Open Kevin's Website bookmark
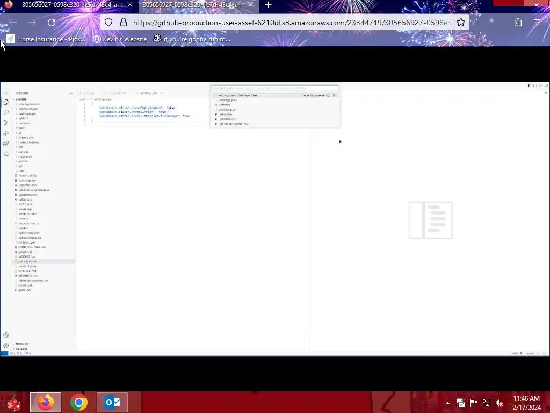The width and height of the screenshot is (550, 413). pos(120,39)
